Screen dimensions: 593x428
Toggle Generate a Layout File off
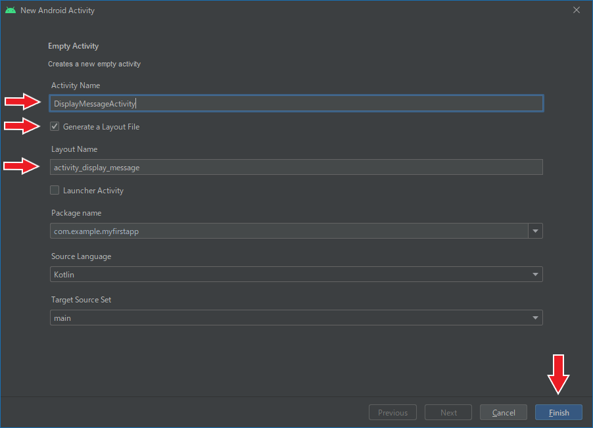(54, 126)
